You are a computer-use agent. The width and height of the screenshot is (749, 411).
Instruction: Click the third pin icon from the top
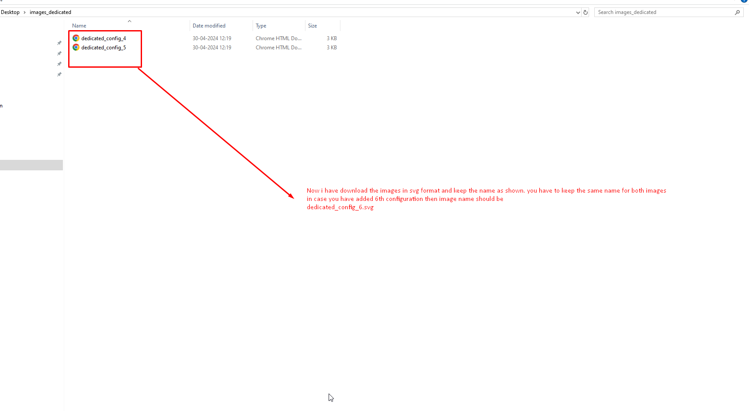59,64
